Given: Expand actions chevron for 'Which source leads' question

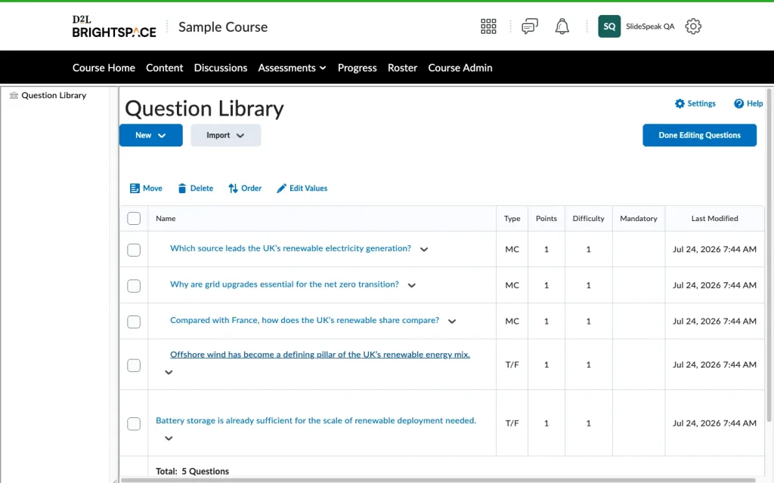Looking at the screenshot, I should (424, 249).
